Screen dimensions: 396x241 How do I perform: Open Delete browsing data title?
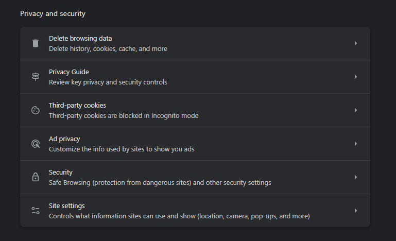(x=80, y=39)
